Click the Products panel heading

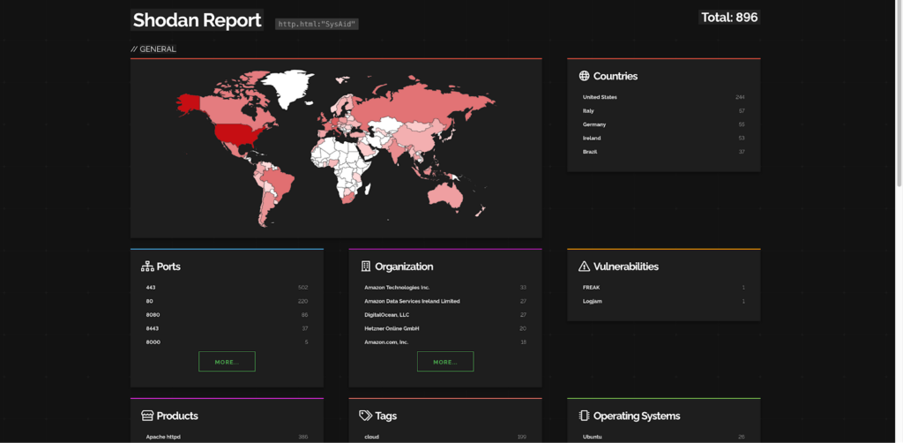pyautogui.click(x=177, y=416)
